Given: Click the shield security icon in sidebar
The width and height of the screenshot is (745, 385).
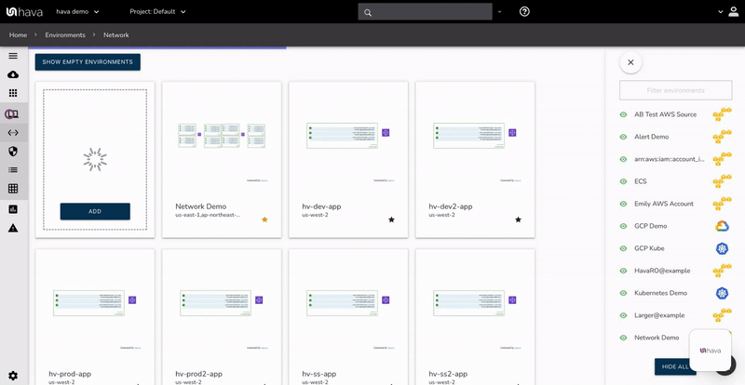Looking at the screenshot, I should pyautogui.click(x=13, y=151).
